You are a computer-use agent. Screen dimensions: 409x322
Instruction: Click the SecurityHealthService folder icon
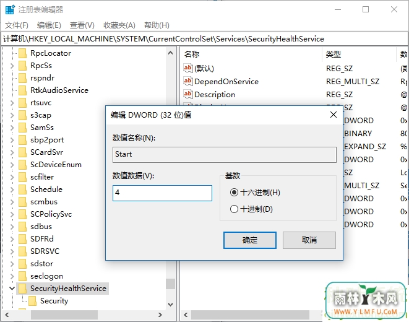[x=23, y=289]
